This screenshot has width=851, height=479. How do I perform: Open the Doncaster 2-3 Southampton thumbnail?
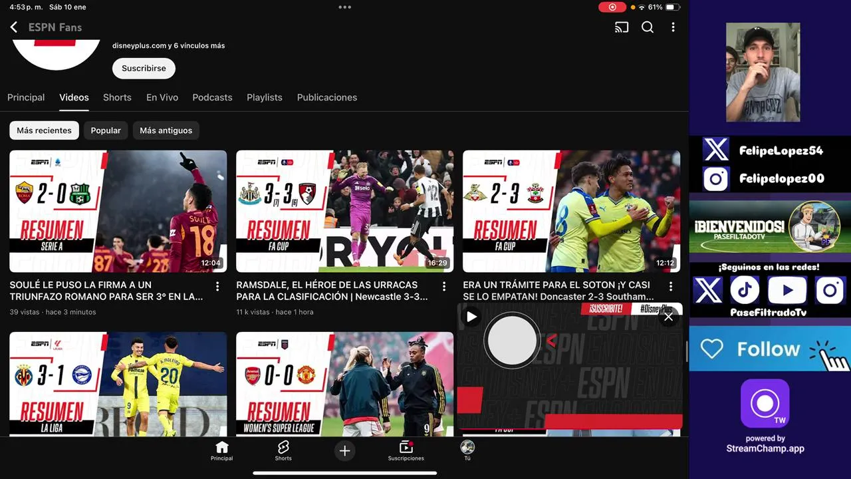[572, 211]
